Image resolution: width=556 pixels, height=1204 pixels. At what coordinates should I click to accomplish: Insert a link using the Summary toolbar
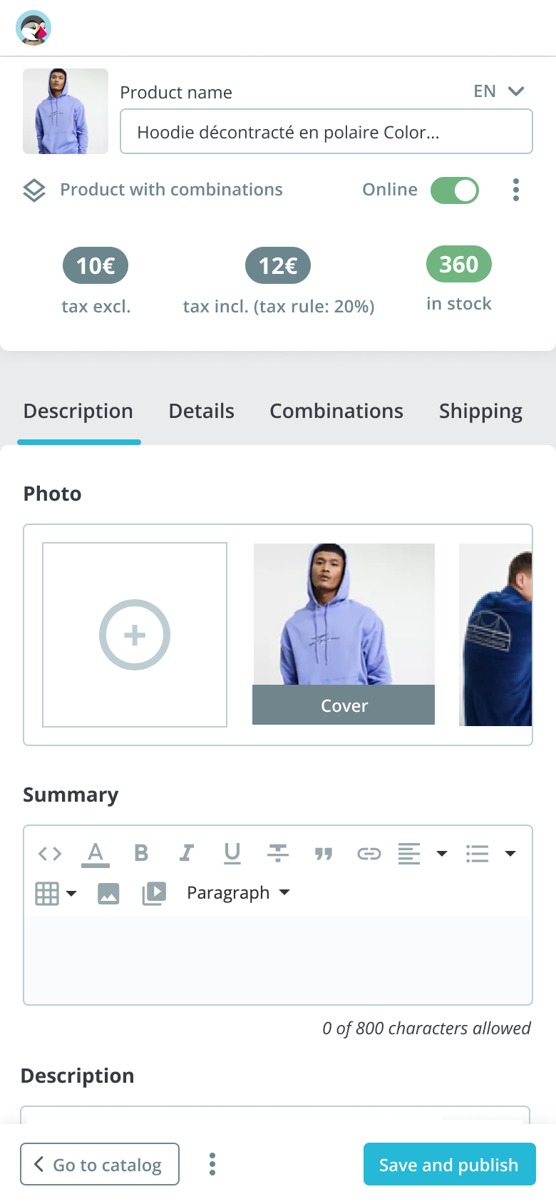(369, 853)
